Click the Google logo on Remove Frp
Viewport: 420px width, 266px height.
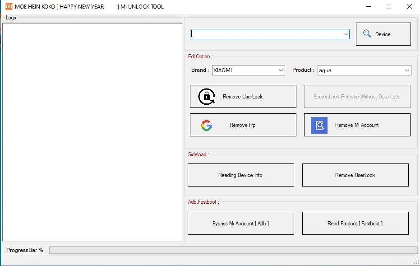click(207, 125)
